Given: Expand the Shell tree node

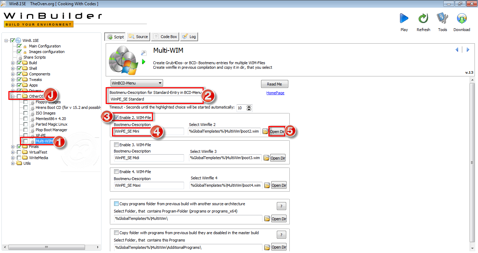Looking at the screenshot, I should tap(13, 68).
